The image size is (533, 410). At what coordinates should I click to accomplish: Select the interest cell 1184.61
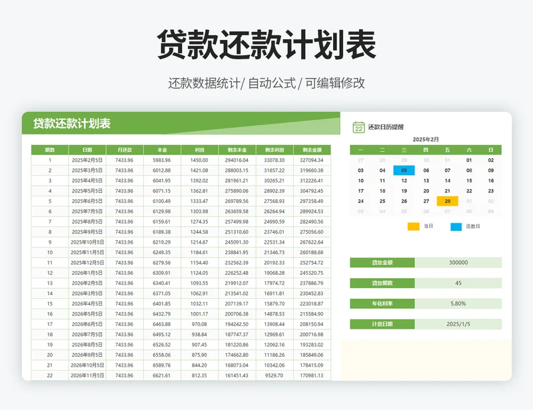point(199,252)
